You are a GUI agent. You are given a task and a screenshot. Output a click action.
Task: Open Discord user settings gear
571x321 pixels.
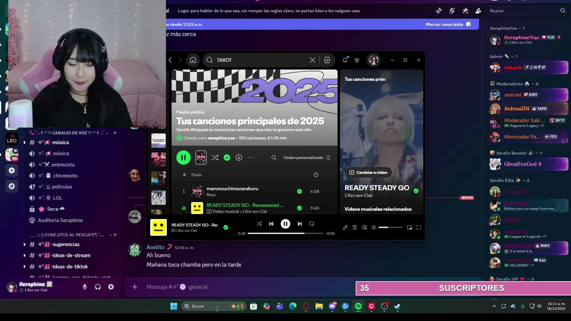[x=111, y=287]
